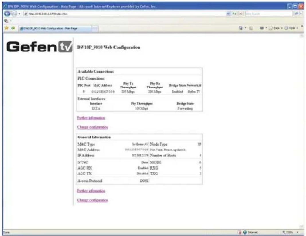Image resolution: width=306 pixels, height=236 pixels.
Task: Click the TXG label
Action: [x=154, y=174]
